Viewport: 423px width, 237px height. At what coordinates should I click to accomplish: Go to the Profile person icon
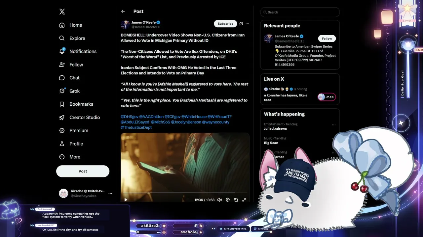pyautogui.click(x=62, y=144)
